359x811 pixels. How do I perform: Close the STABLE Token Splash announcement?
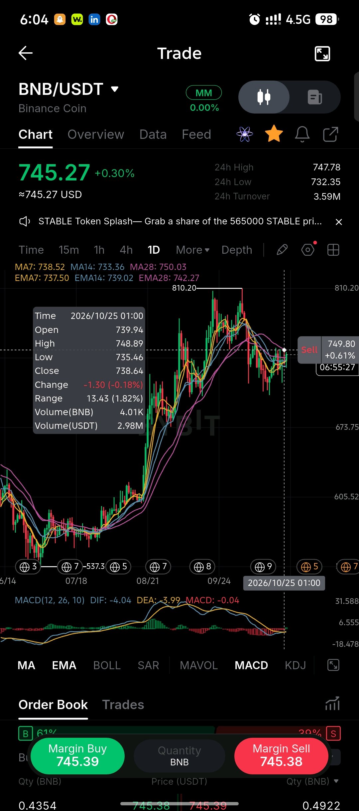pyautogui.click(x=339, y=222)
